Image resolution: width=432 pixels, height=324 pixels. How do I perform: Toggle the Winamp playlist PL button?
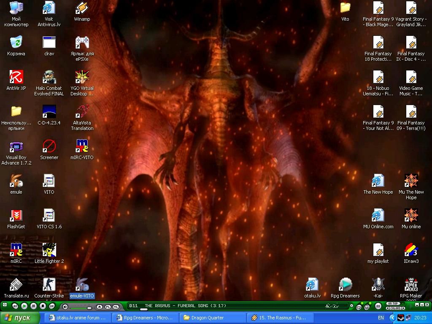(108, 307)
